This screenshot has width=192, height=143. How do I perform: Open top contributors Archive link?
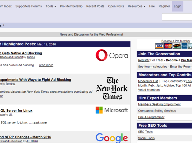coord(169,85)
